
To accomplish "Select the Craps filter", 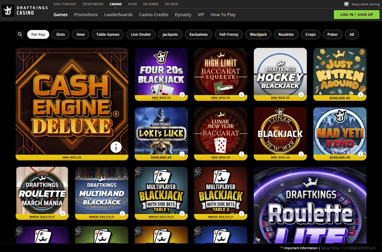I will pos(310,34).
